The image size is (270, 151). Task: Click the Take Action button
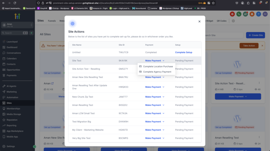pyautogui.click(x=249, y=46)
